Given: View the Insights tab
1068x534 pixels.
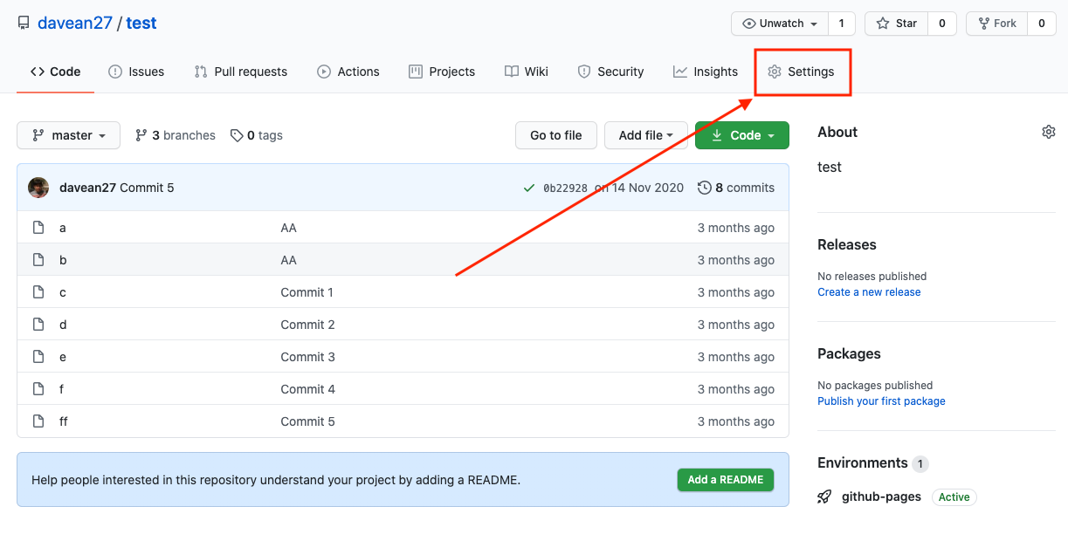Looking at the screenshot, I should point(706,72).
